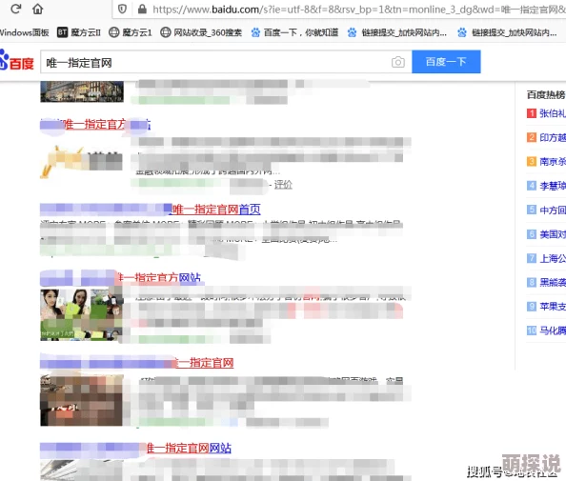Open hot list item 9 苹果支

[546, 307]
